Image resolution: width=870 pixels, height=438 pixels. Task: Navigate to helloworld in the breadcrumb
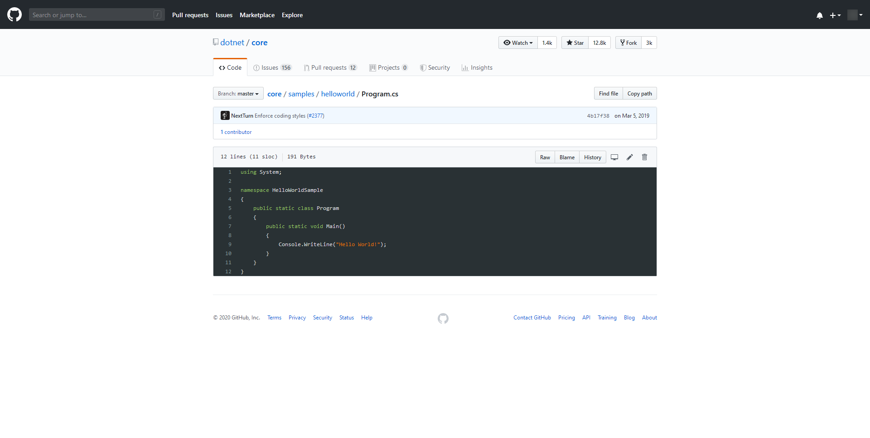click(338, 94)
